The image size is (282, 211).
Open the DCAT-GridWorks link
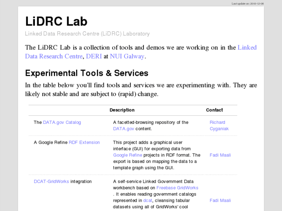click(51, 181)
